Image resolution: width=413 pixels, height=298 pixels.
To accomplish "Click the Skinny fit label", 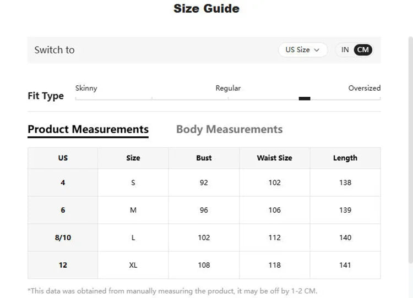I will tap(86, 88).
